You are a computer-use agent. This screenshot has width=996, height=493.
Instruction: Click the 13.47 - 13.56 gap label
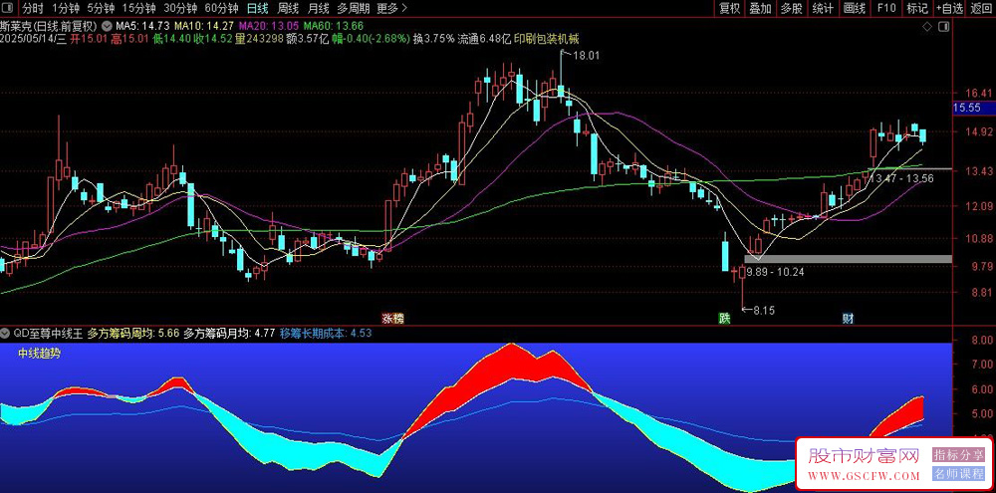(x=901, y=178)
